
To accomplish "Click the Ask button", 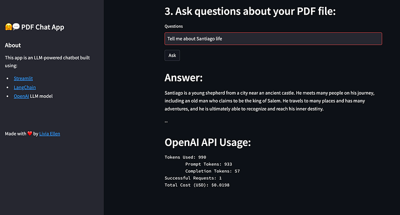I will [x=172, y=55].
